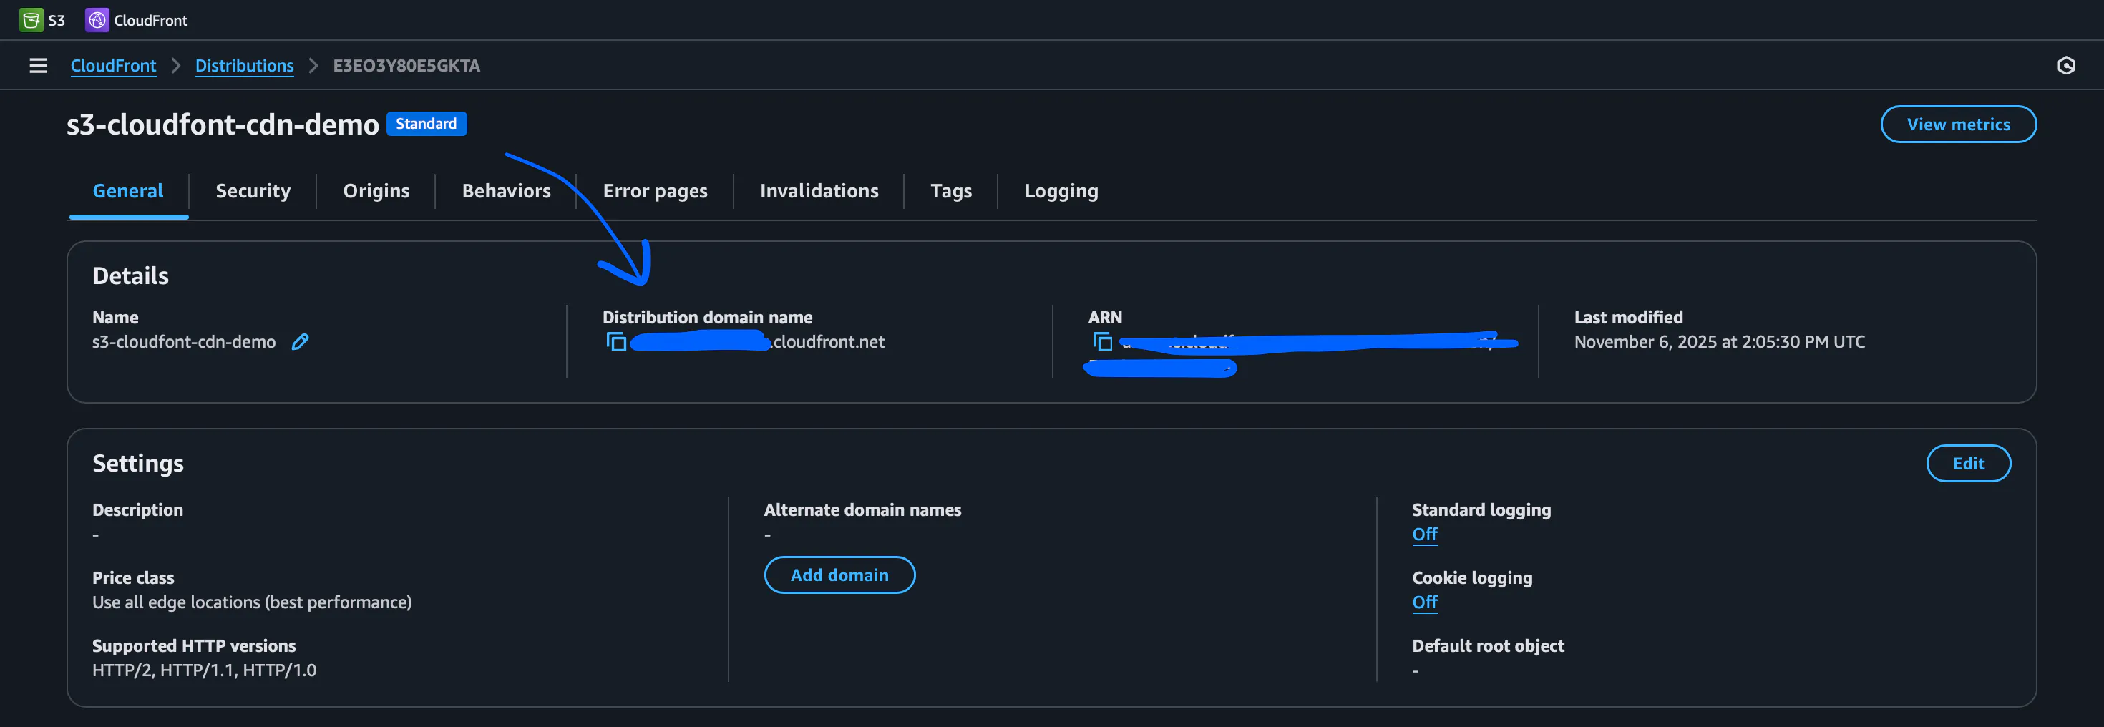Navigate back via the Distributions breadcrumb

click(244, 65)
